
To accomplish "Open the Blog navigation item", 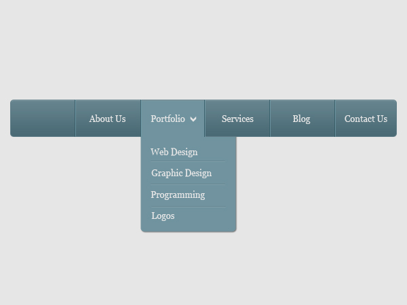I will tap(303, 118).
